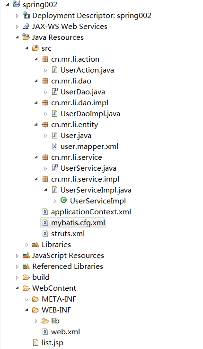Click the spring002 project icon

click(x=17, y=4)
